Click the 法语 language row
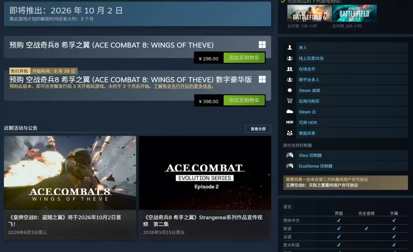 (345, 237)
